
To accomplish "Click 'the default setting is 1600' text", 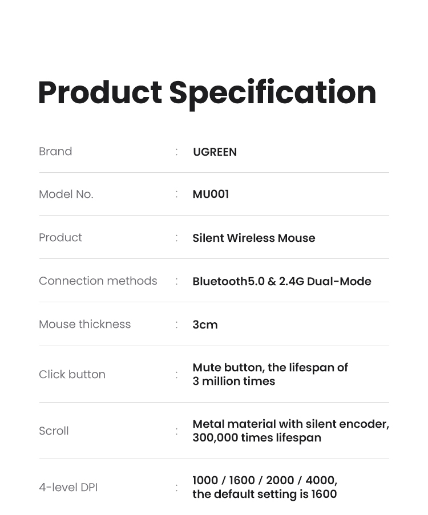I will pos(264,494).
